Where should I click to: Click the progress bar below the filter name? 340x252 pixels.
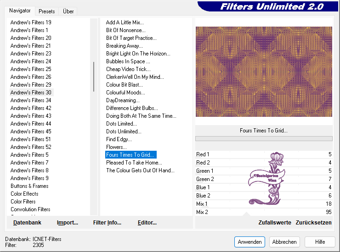264,138
